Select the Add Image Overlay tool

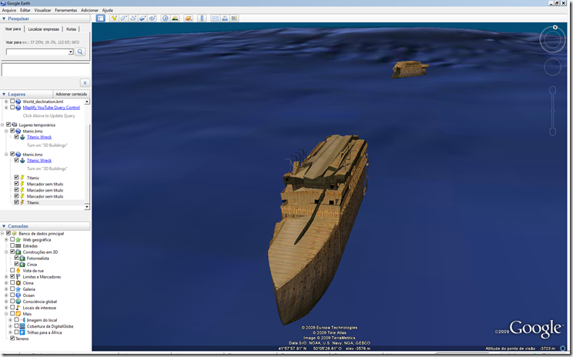point(142,18)
